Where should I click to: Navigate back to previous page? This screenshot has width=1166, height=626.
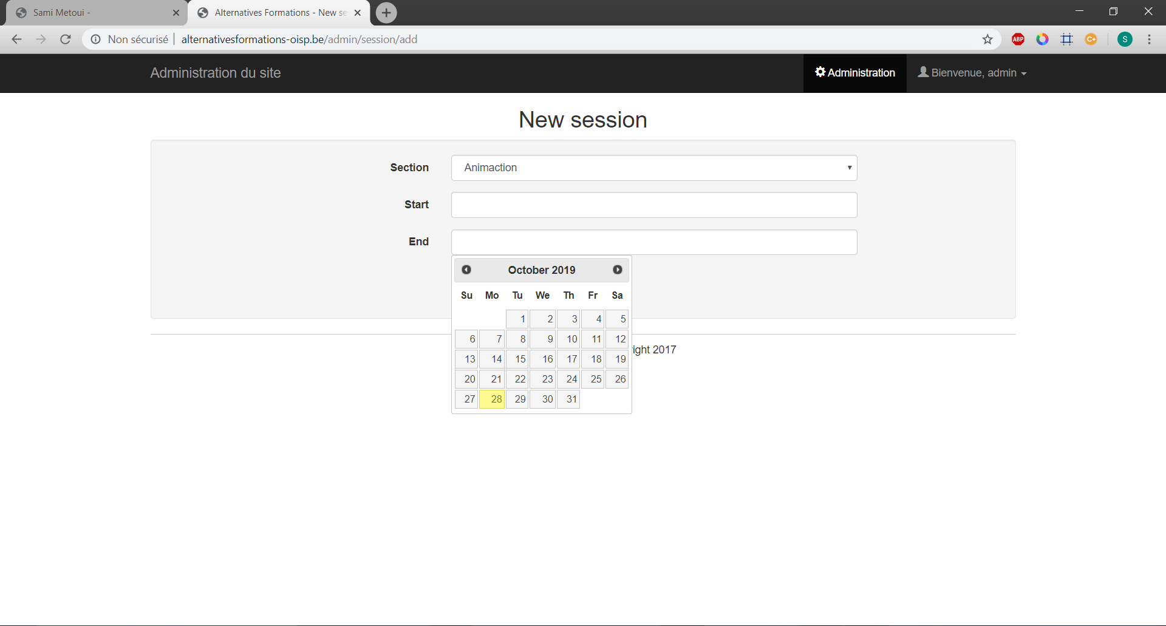click(17, 39)
